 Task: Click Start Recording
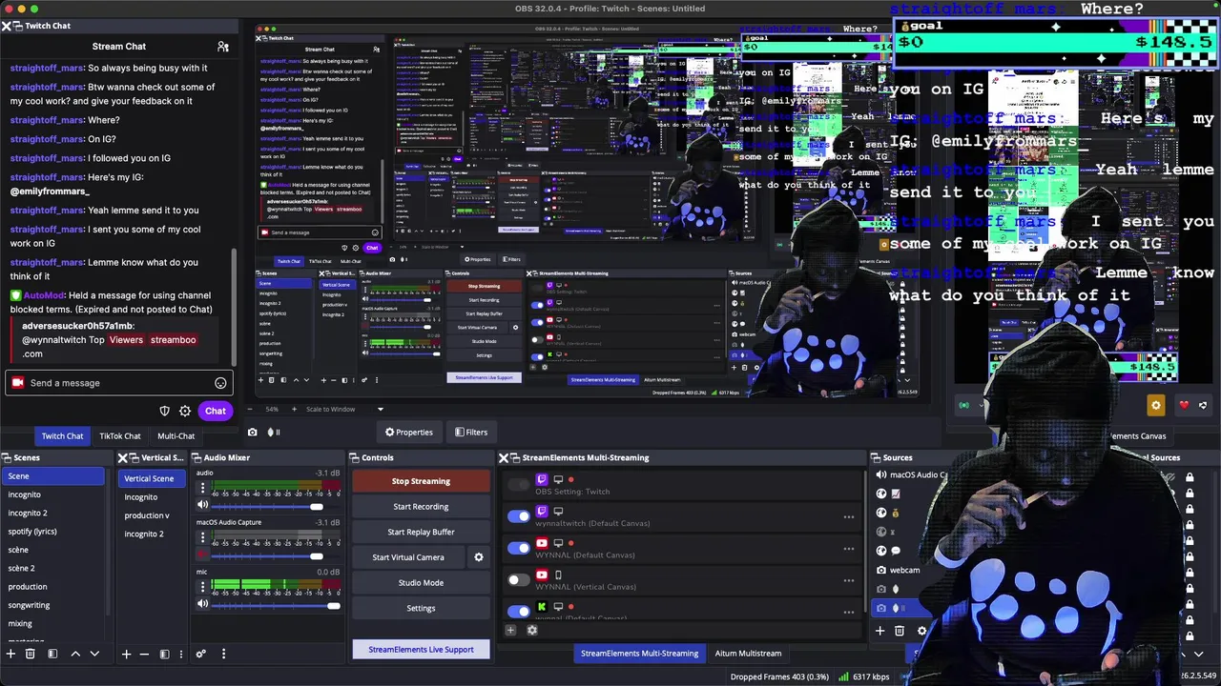pyautogui.click(x=421, y=507)
